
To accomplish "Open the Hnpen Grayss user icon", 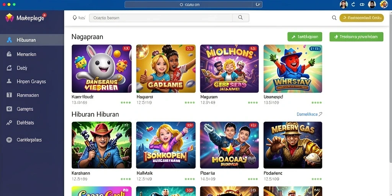I will [9, 81].
